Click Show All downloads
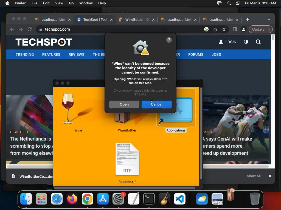281x210 pixels. 254,176
